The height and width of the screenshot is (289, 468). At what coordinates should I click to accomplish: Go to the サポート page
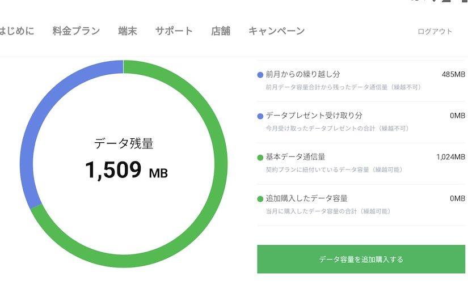(x=174, y=31)
